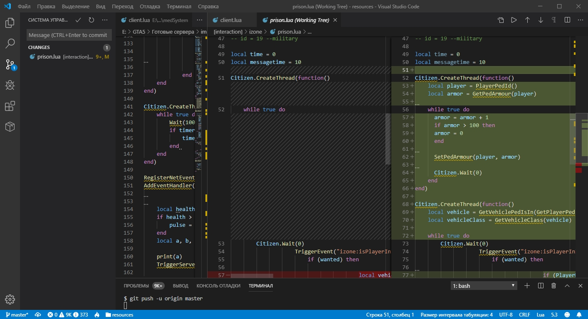
Task: Maximize the terminal panel with chevron up
Action: coord(567,286)
